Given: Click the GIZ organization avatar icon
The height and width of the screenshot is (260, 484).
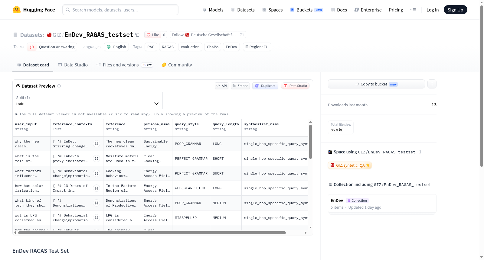Looking at the screenshot, I should (49, 35).
